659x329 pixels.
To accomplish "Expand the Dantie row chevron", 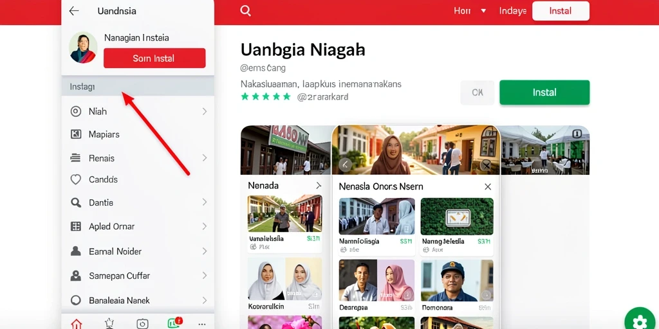I will coord(204,202).
